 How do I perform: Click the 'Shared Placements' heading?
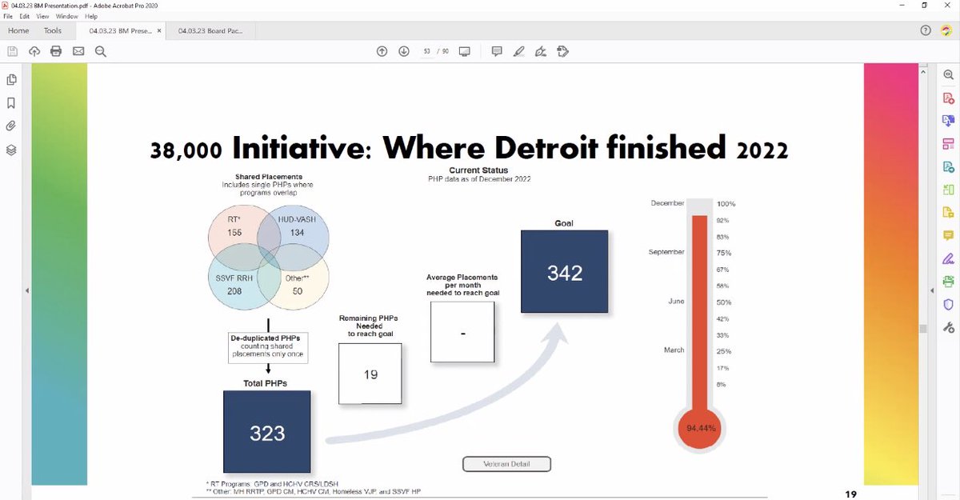point(267,177)
